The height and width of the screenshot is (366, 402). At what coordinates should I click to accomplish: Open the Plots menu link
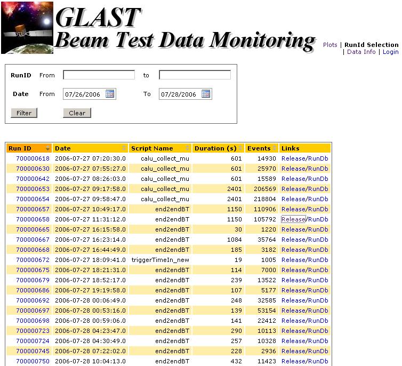[x=330, y=45]
